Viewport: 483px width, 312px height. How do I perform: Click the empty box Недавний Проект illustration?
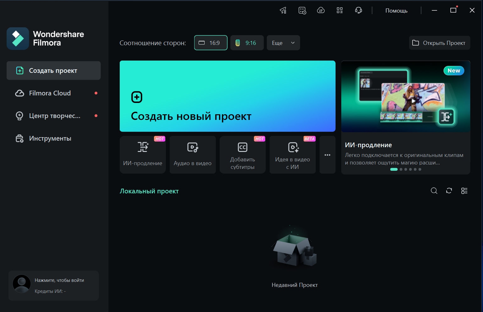(294, 247)
